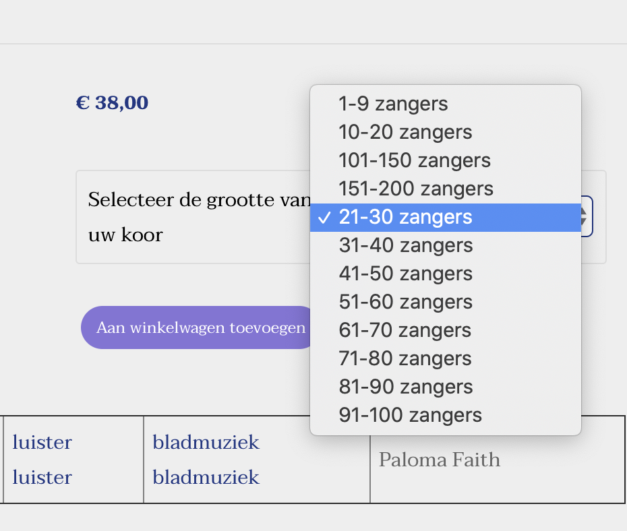Open the second bladmuziek link

click(206, 478)
